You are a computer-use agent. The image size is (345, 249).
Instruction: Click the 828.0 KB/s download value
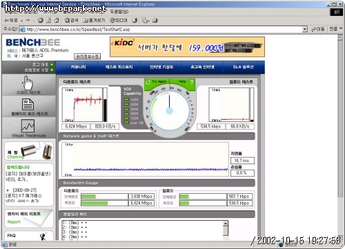(105, 126)
